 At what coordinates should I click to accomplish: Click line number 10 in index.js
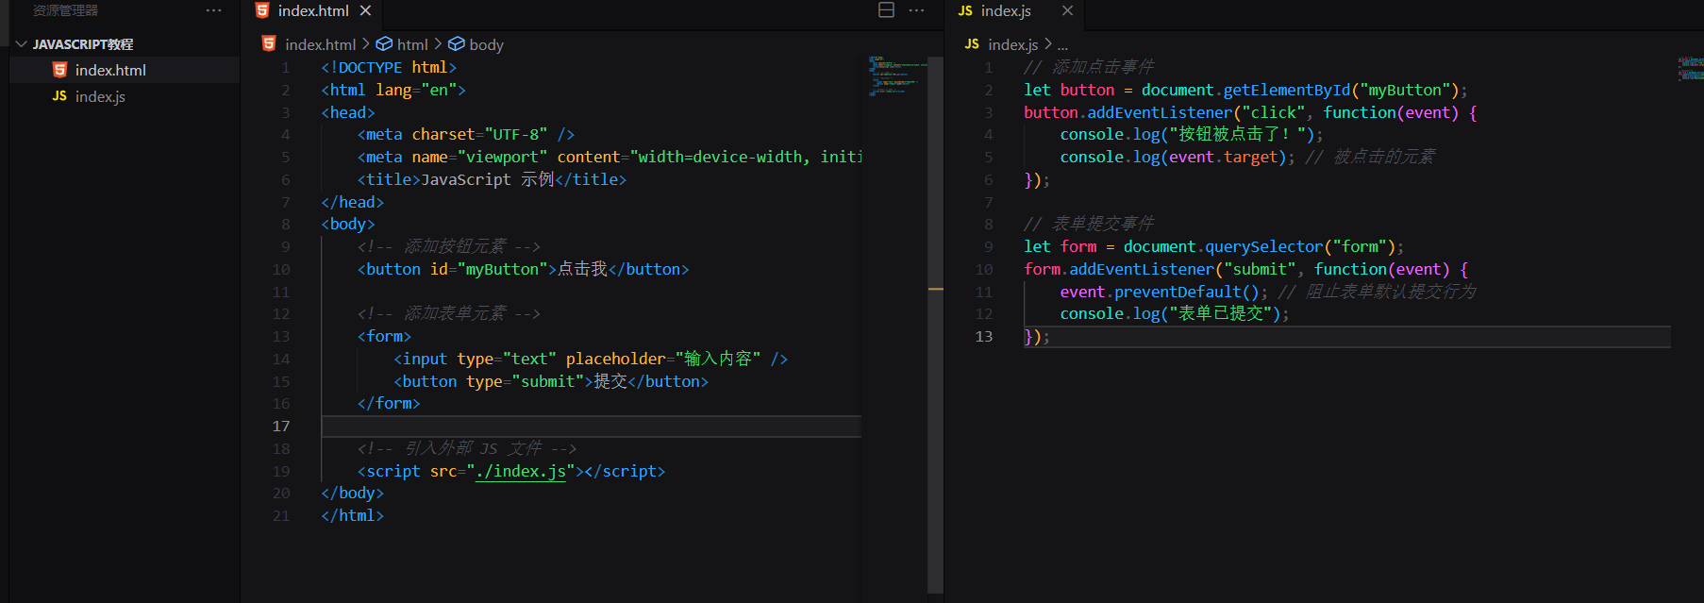pos(984,269)
